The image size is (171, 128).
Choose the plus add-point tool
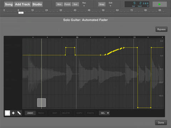tap(13, 113)
